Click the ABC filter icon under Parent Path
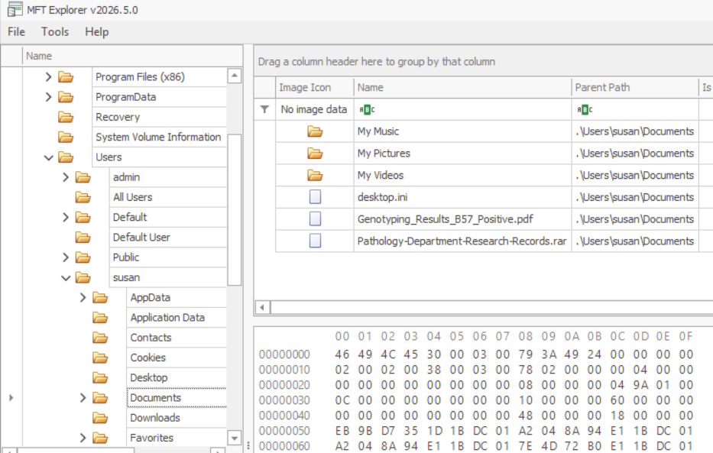 point(585,109)
